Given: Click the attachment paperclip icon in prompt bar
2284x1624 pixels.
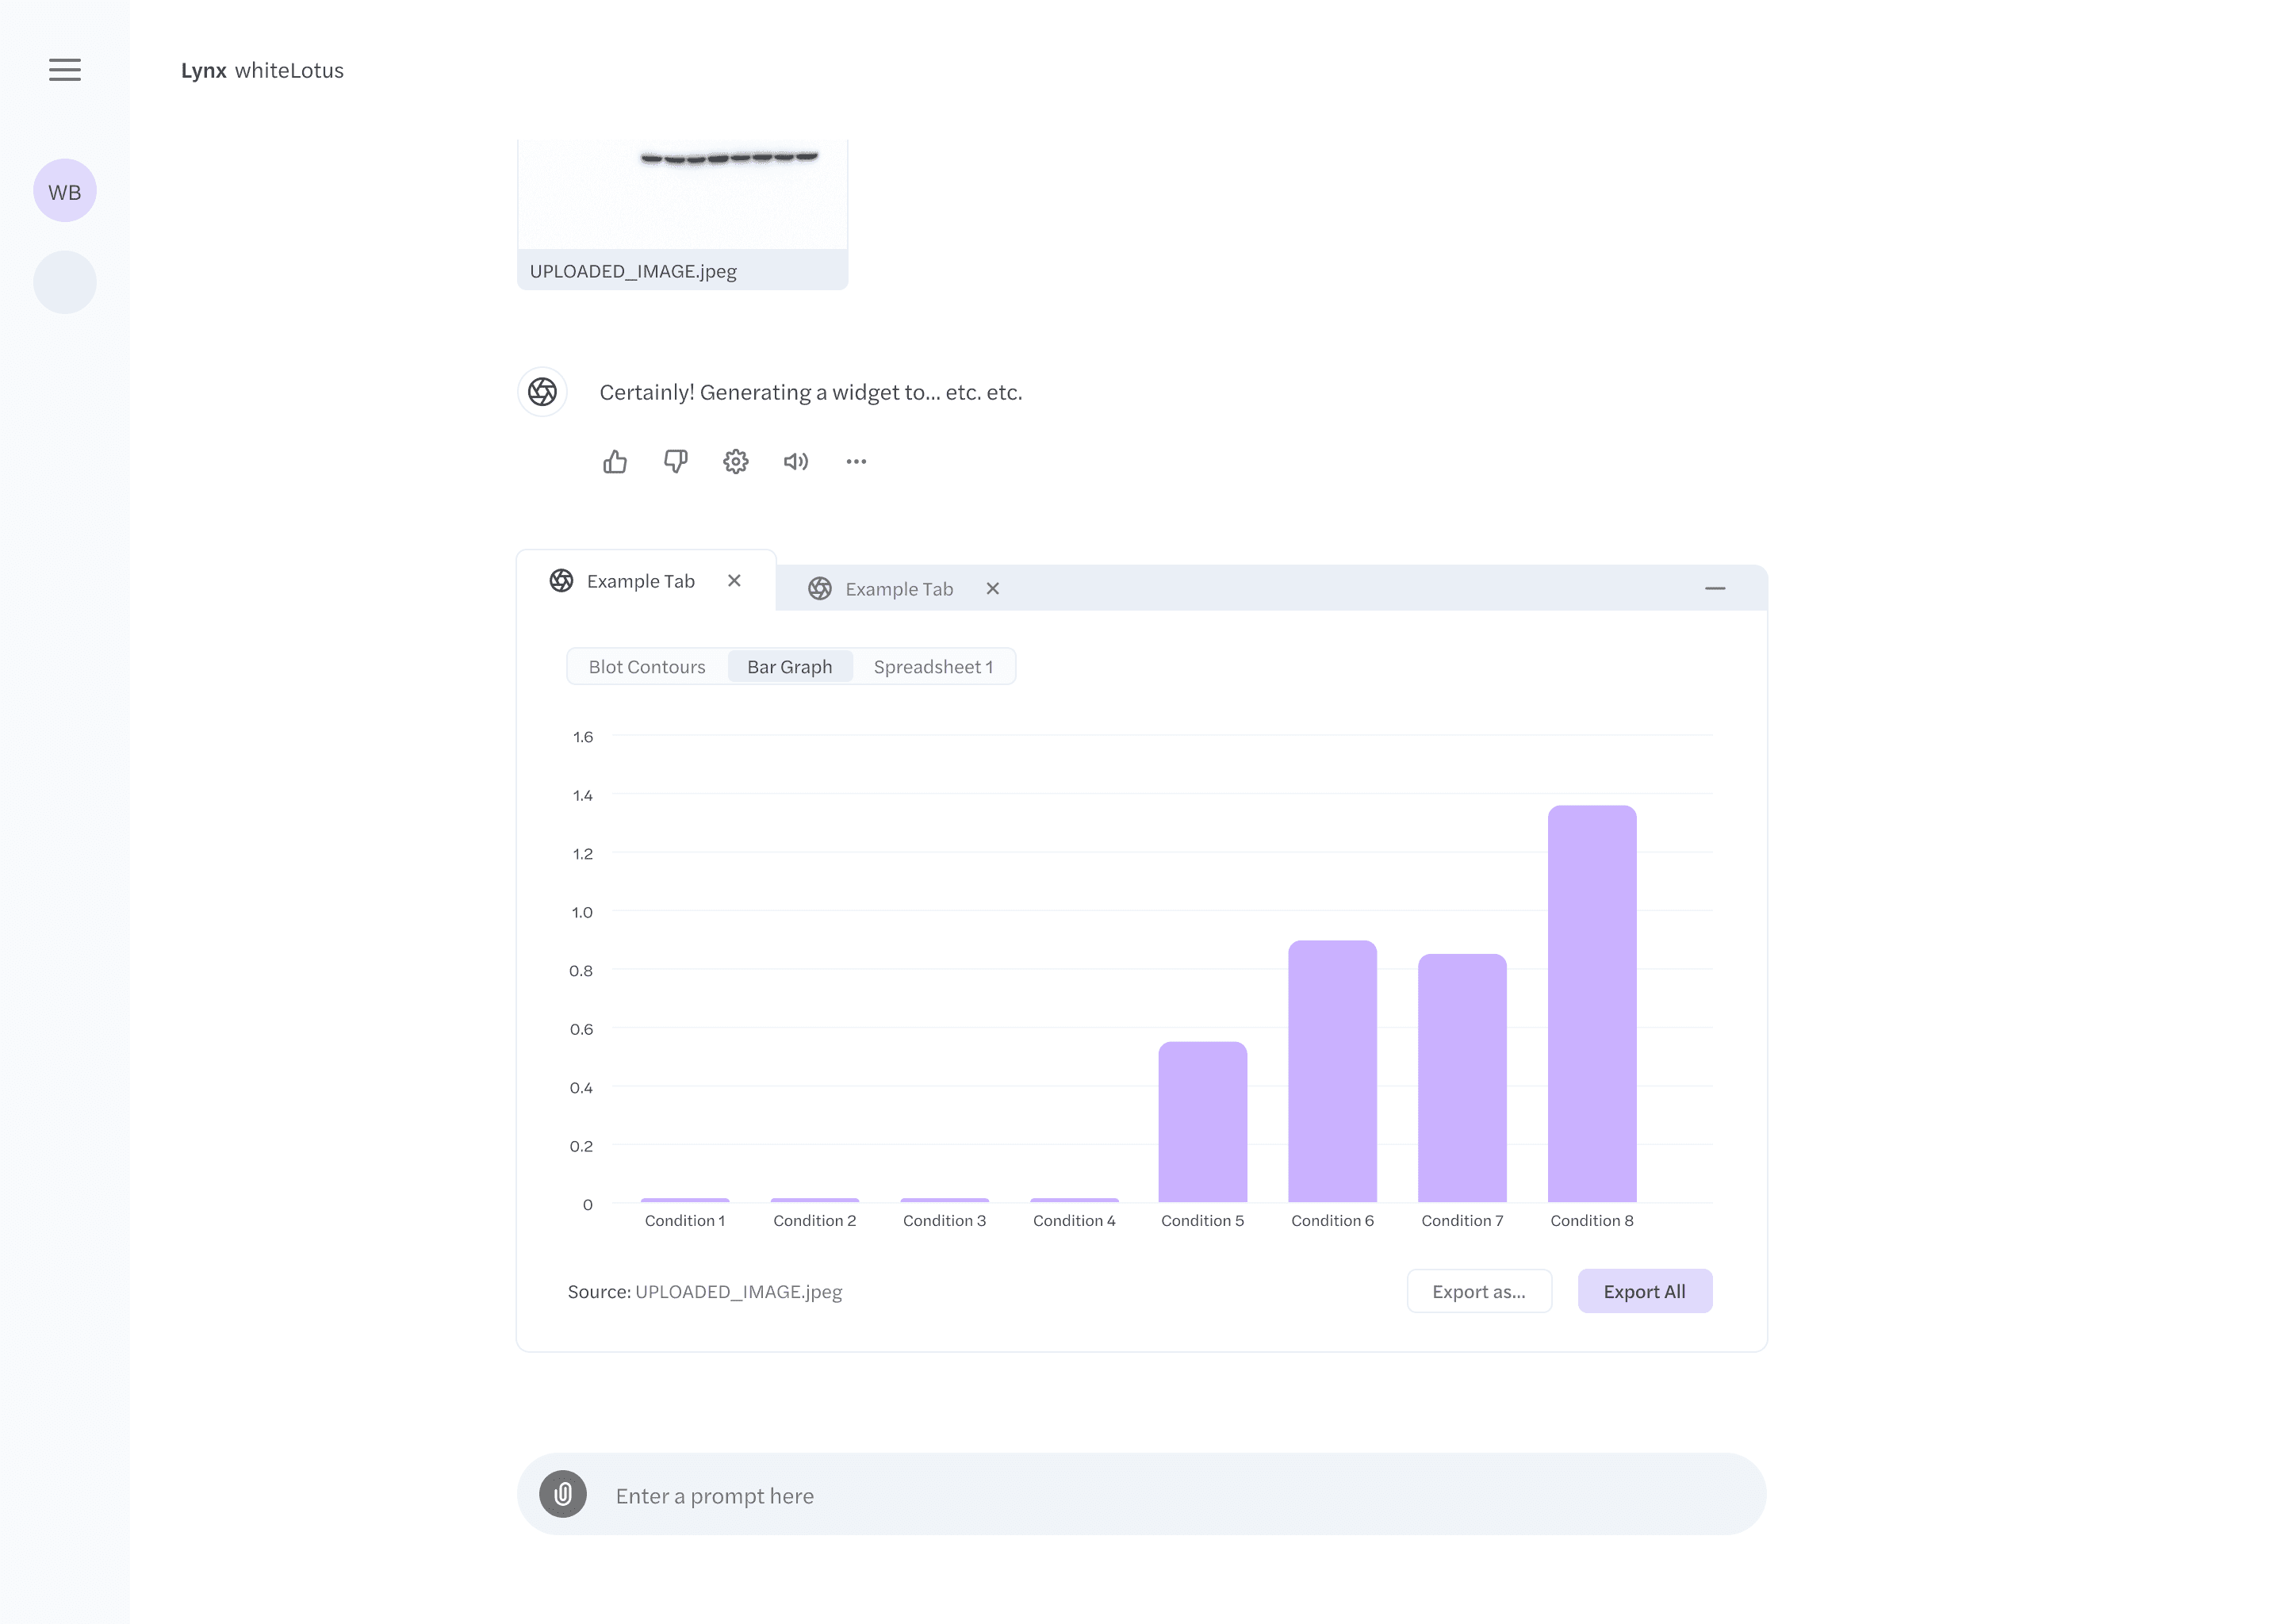Looking at the screenshot, I should tap(562, 1494).
